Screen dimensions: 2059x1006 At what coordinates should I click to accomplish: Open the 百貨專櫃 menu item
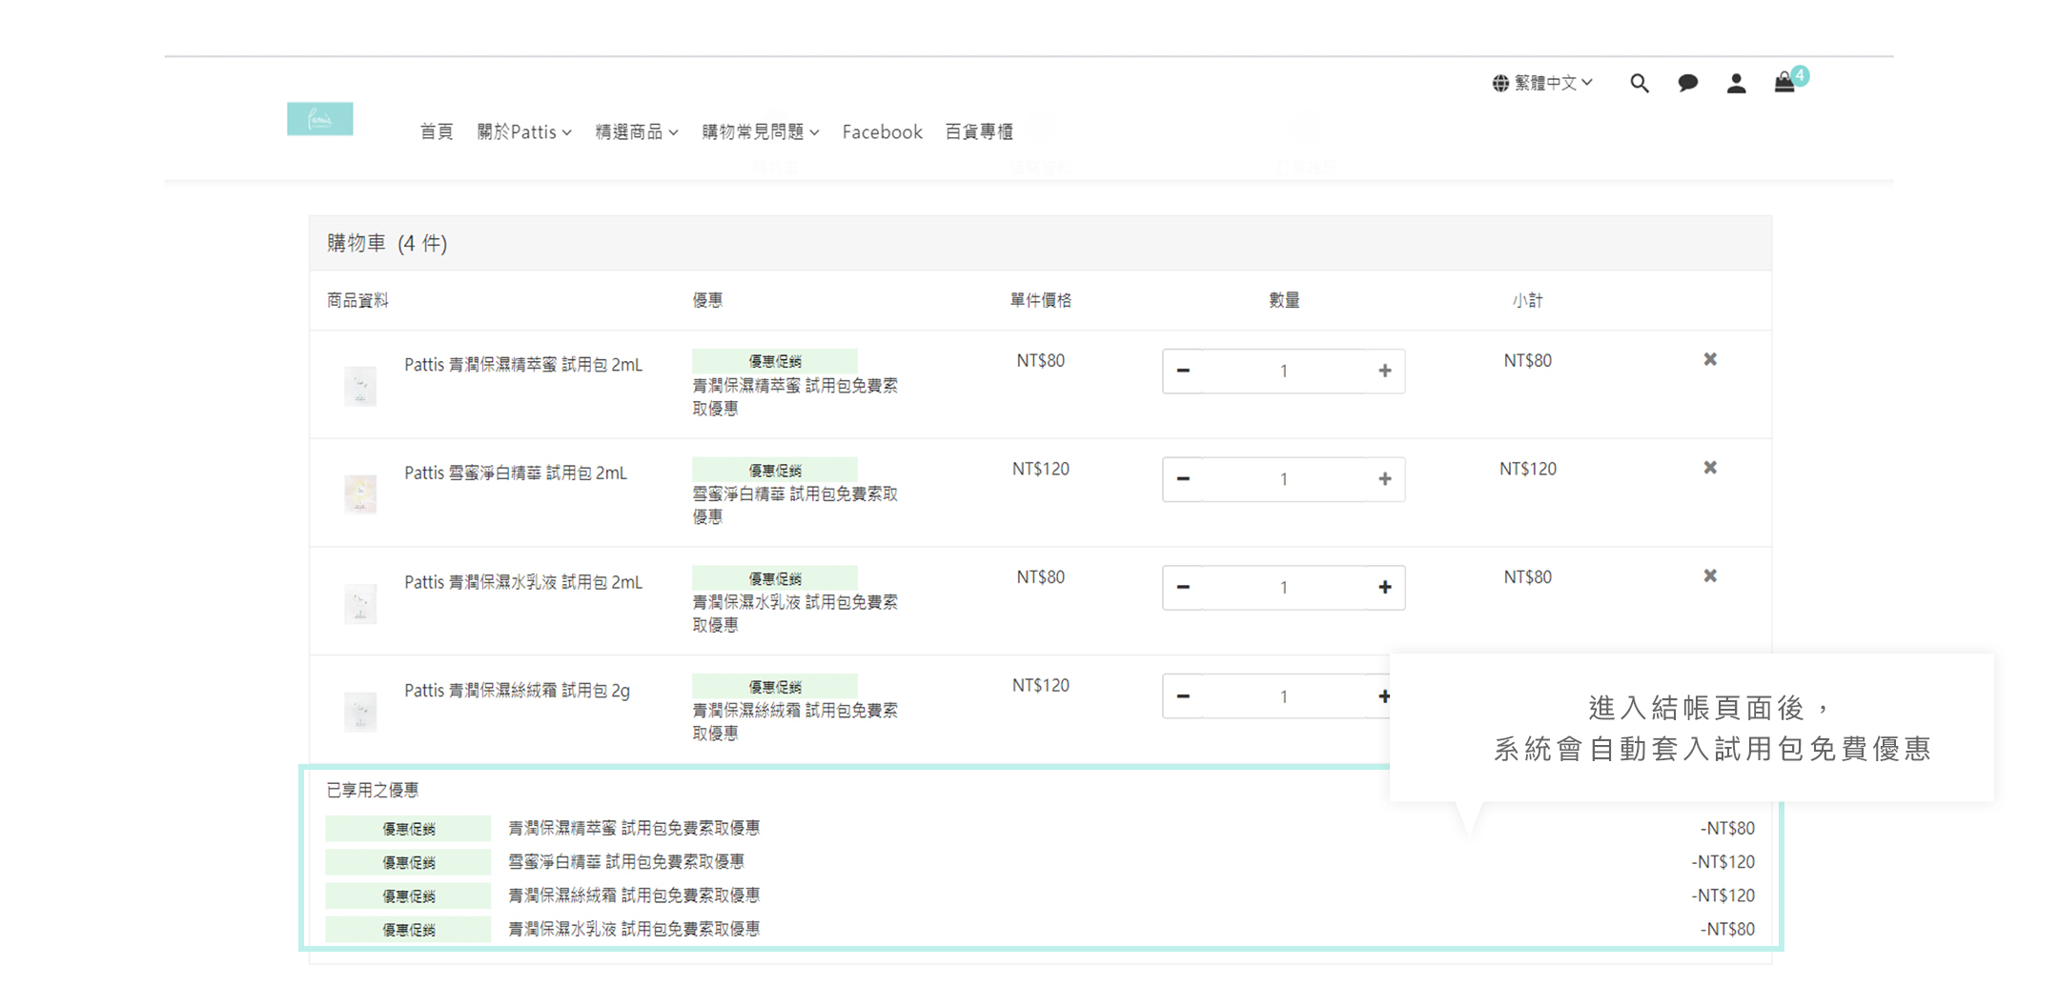click(x=979, y=132)
